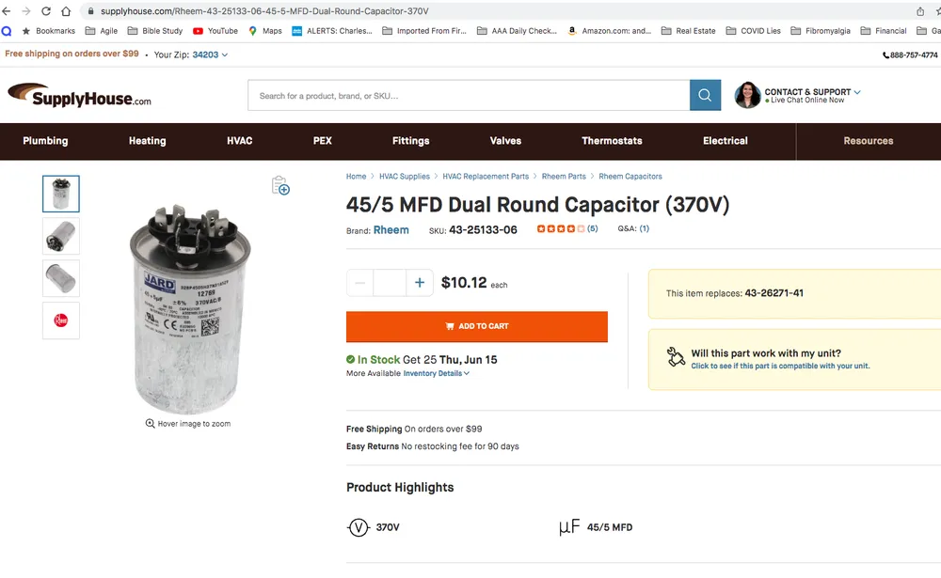The width and height of the screenshot is (941, 578).
Task: Reload the page using the browser refresh icon
Action: 45,11
